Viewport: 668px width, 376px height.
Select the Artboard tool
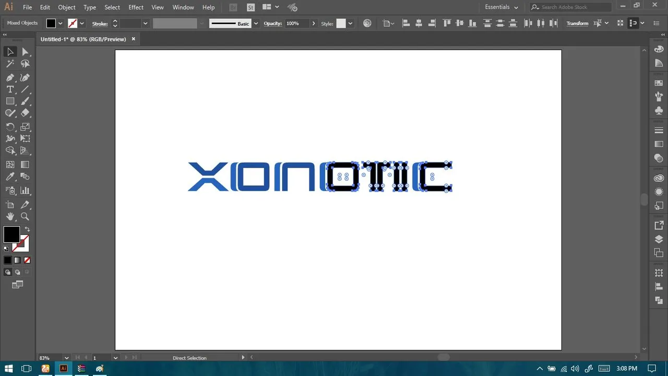[x=10, y=205]
